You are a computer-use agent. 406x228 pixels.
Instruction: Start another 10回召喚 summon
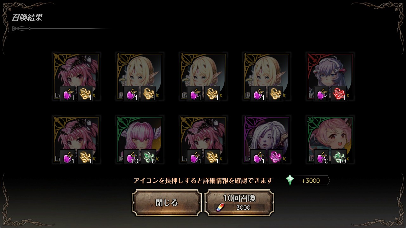[239, 203]
